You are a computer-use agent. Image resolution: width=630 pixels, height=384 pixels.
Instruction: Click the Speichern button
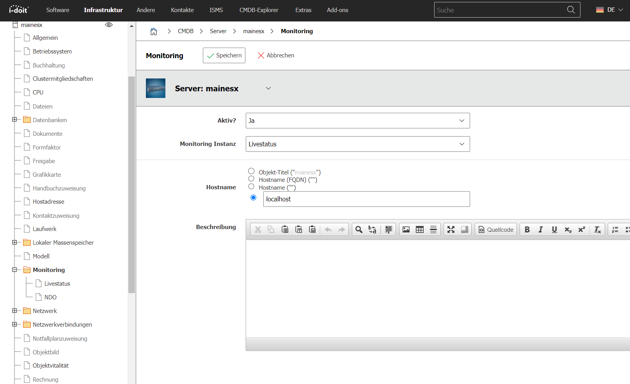coord(224,55)
